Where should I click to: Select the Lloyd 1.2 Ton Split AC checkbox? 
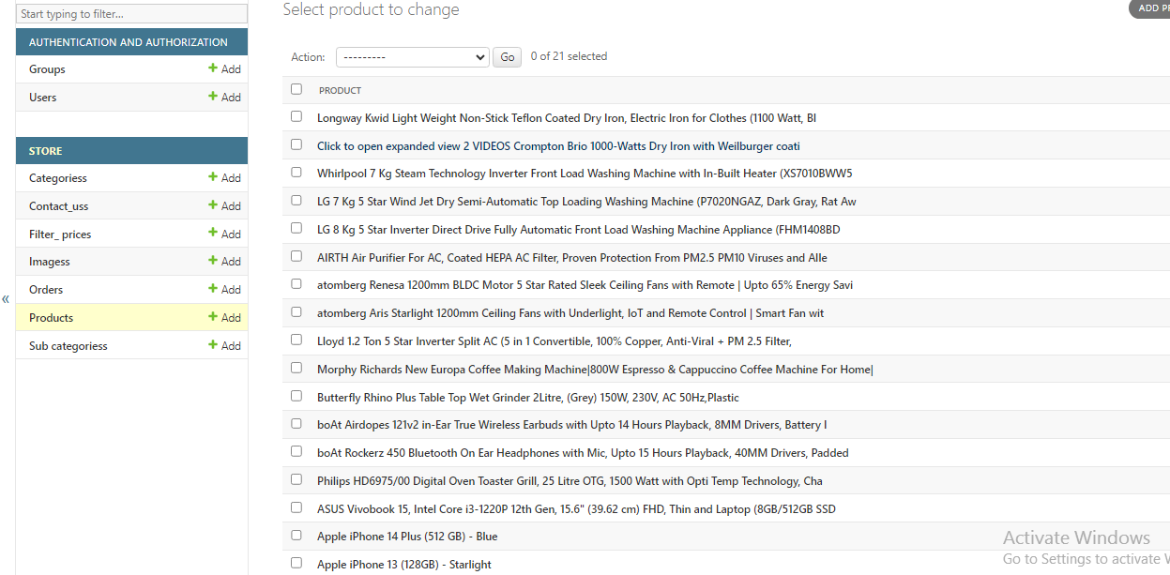296,340
